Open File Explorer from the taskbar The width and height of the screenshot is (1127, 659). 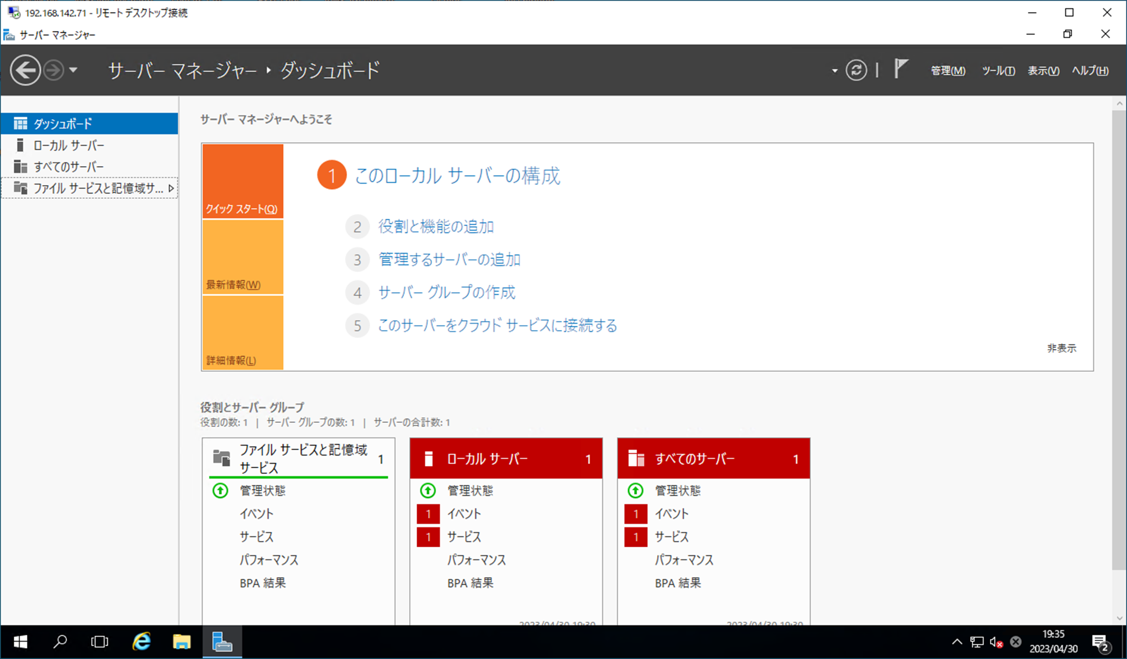(x=181, y=642)
